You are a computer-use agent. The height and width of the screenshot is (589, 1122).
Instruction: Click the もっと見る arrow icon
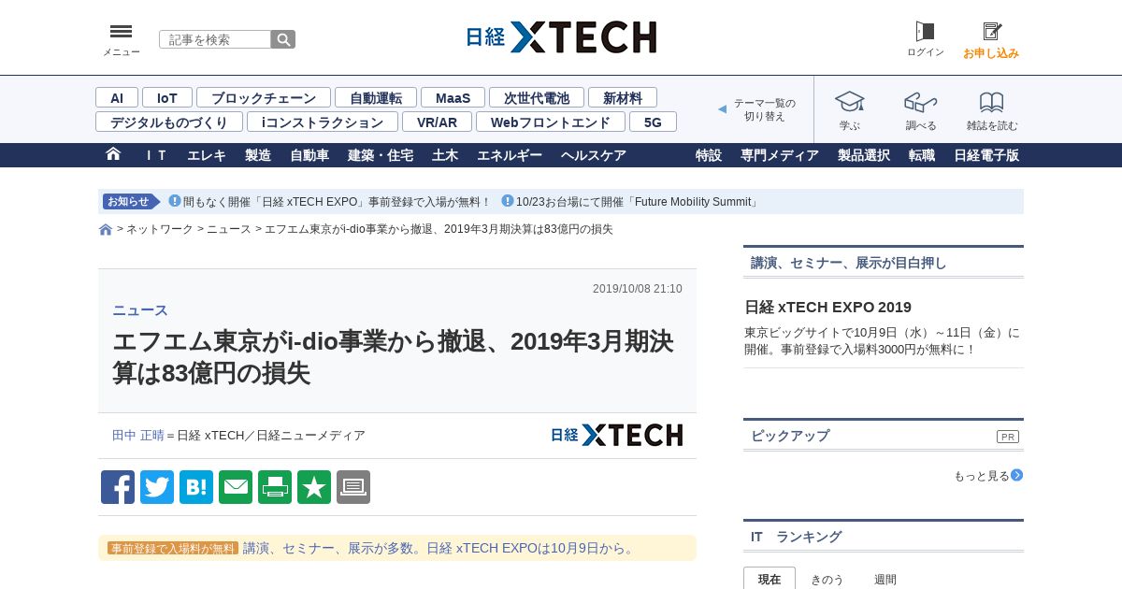[1017, 475]
